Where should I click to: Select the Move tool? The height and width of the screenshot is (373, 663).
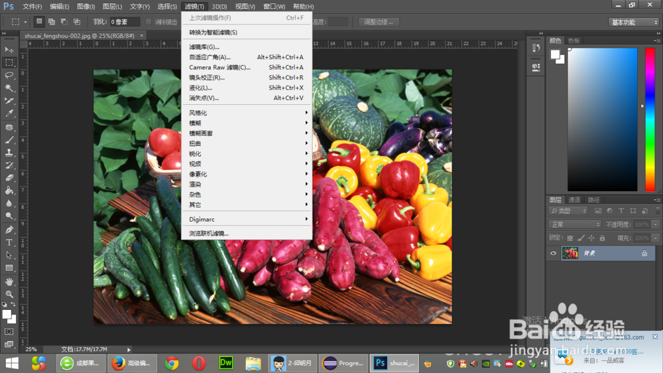[x=9, y=50]
